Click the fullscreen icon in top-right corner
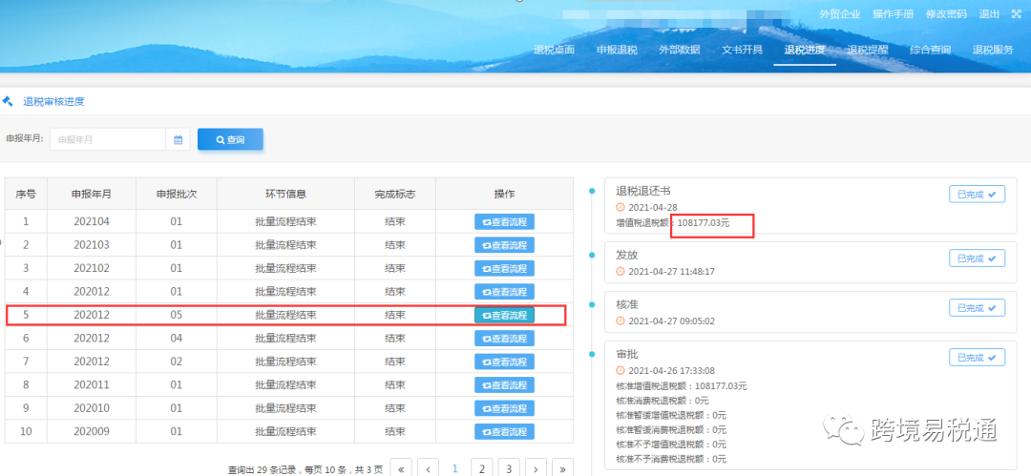The image size is (1031, 476). coord(1016,14)
